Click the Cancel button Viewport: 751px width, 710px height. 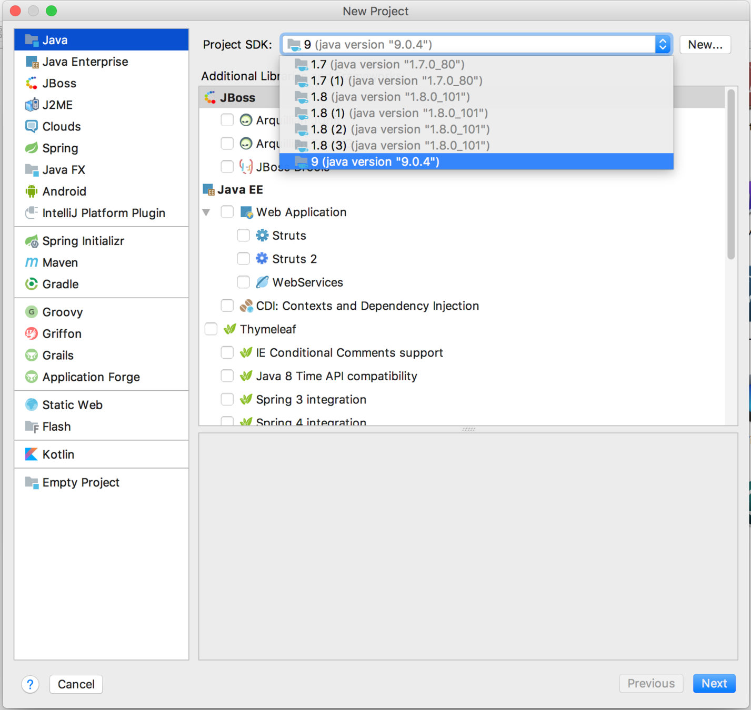point(76,684)
